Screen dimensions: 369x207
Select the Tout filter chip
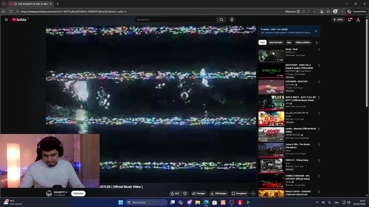[x=262, y=42]
